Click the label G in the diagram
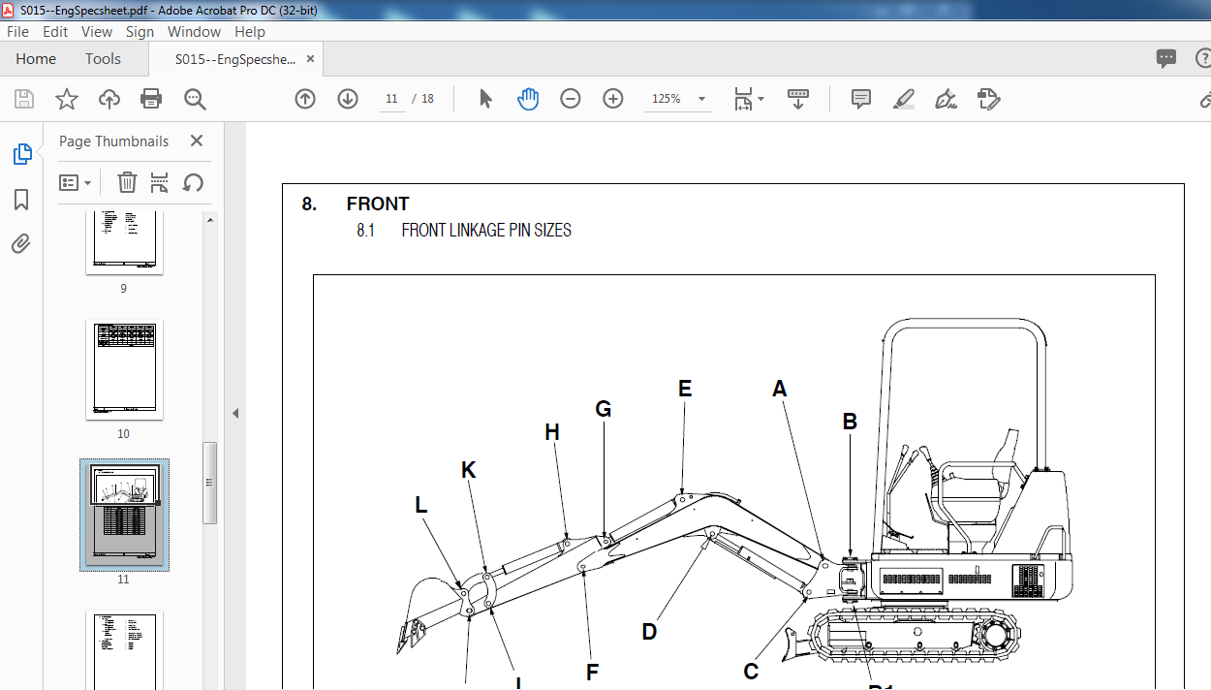1211x690 pixels. click(x=604, y=409)
